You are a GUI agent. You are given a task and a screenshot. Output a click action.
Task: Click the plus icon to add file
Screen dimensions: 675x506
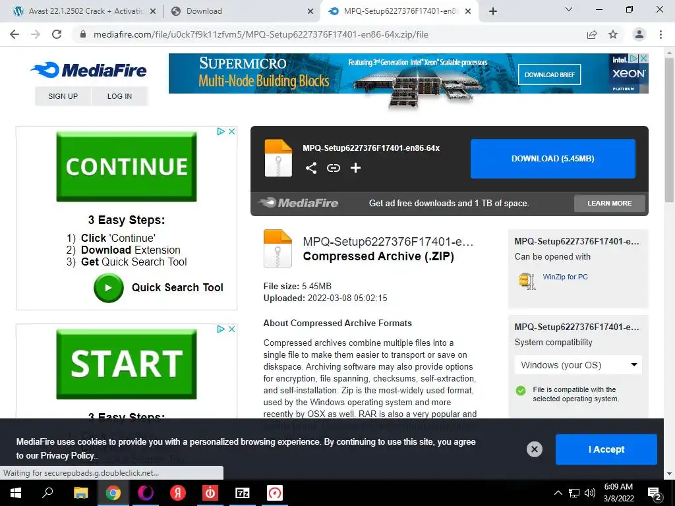click(355, 168)
